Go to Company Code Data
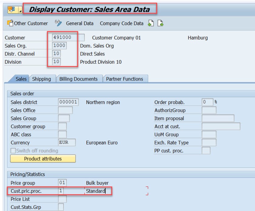255x211 pixels. (122, 24)
